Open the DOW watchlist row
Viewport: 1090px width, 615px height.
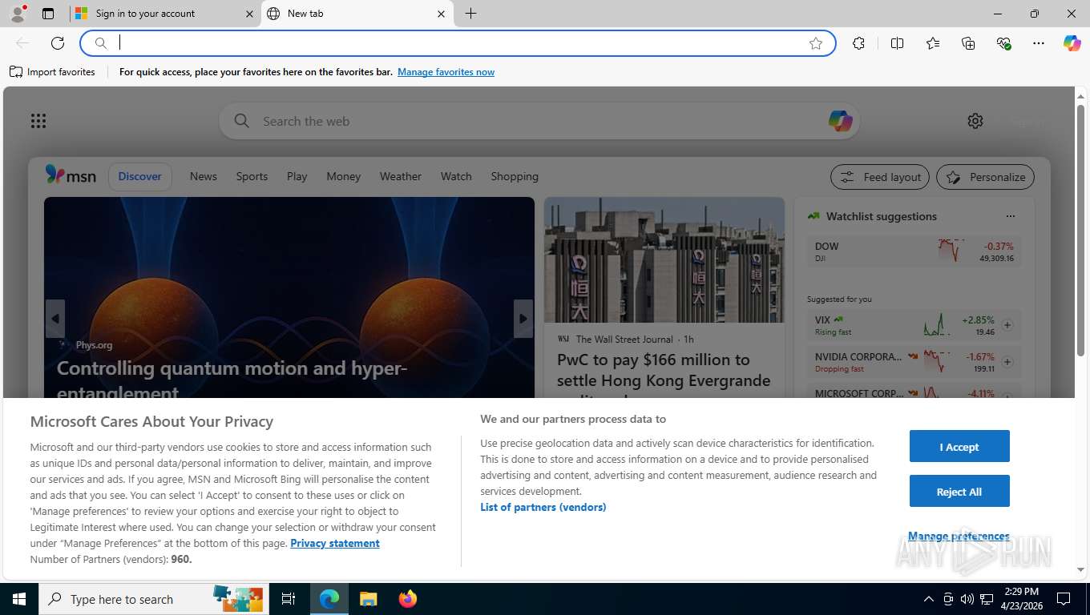tap(914, 251)
